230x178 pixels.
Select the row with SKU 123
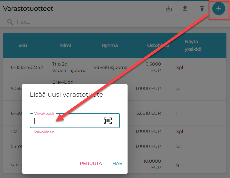14,131
